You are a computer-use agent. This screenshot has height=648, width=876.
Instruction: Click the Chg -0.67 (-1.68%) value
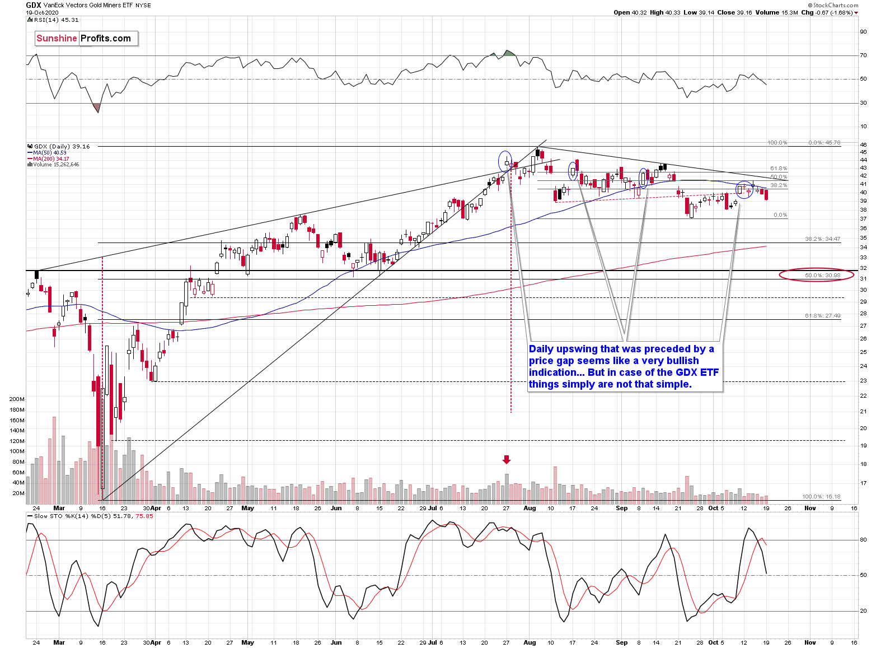pyautogui.click(x=826, y=12)
